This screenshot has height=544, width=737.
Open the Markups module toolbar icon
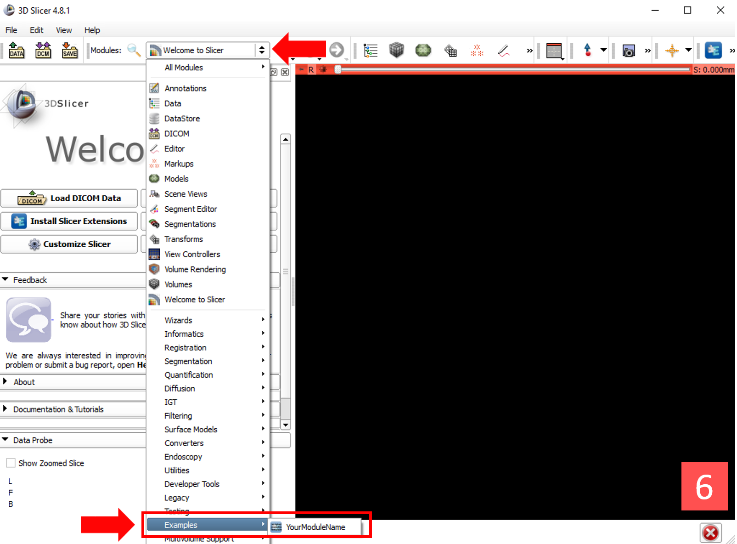coord(477,50)
